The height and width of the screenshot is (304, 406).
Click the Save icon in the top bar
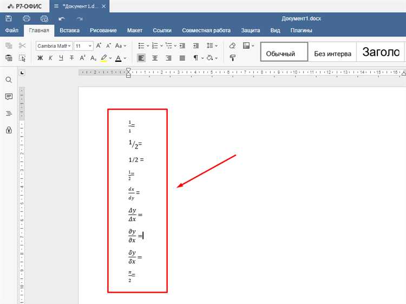(x=9, y=19)
